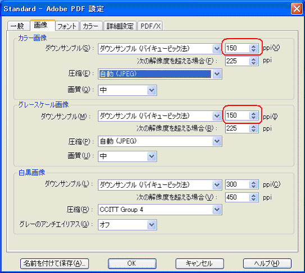Click the 白黒画像 450 ppi stepper arrows
Screen dimensions: 305x273
(253, 197)
